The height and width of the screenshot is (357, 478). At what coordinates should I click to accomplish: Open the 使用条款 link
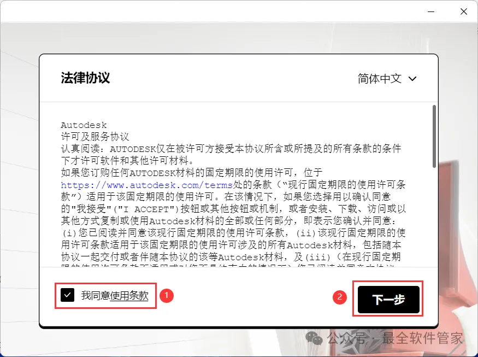coord(129,295)
